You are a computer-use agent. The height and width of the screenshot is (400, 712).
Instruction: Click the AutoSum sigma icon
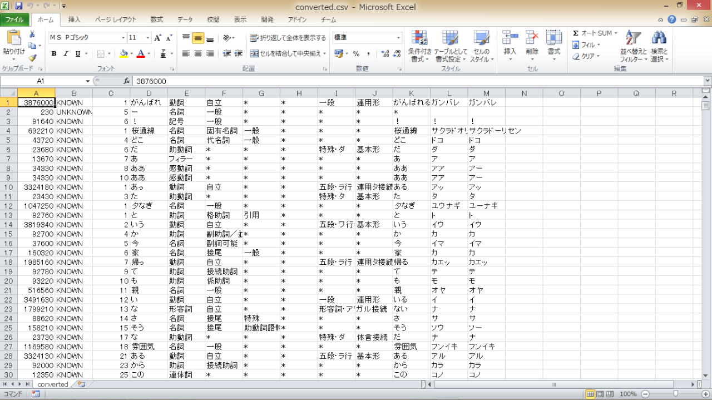pos(576,33)
